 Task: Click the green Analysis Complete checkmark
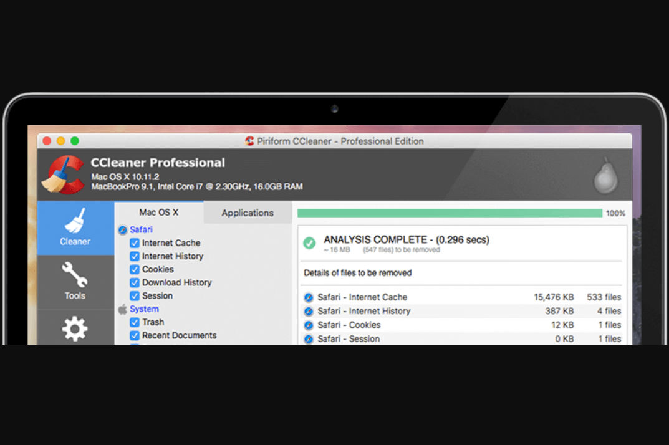[x=309, y=243]
